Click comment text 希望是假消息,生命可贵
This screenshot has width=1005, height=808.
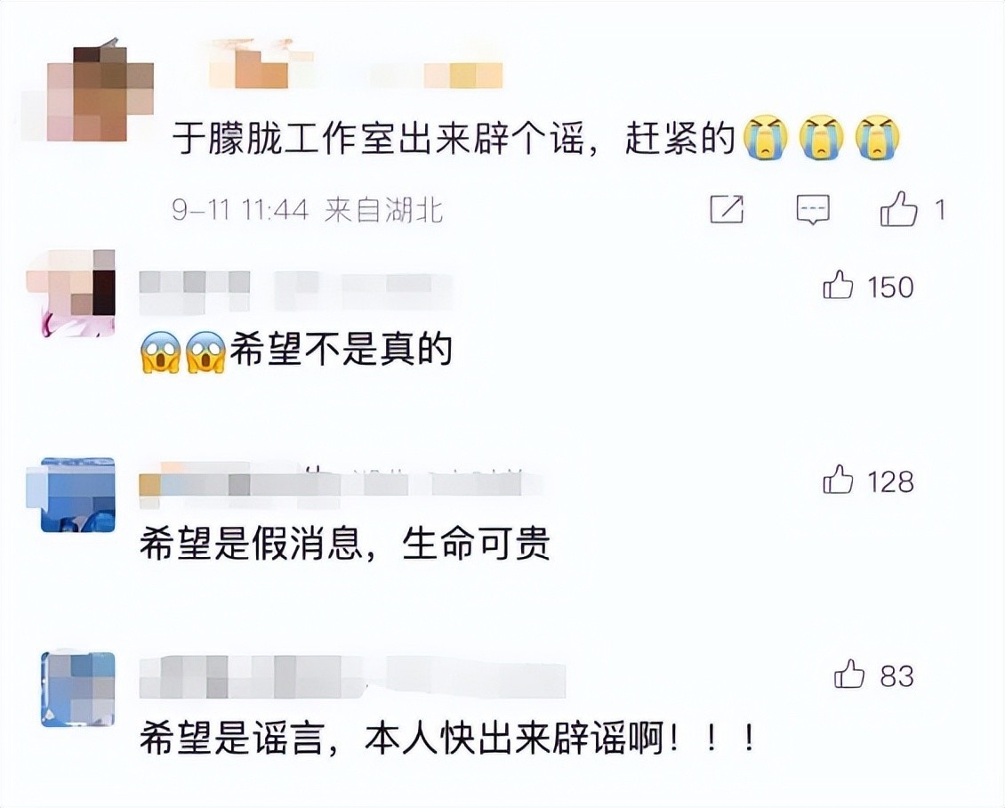point(345,544)
